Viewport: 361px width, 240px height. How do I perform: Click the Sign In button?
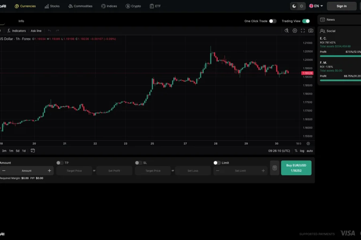tap(342, 6)
